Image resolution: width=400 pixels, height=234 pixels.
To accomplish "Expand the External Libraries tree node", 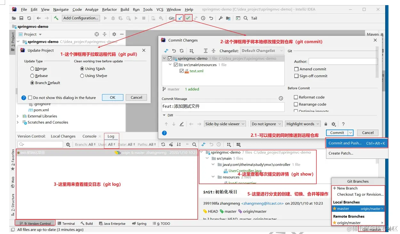I will [x=18, y=116].
